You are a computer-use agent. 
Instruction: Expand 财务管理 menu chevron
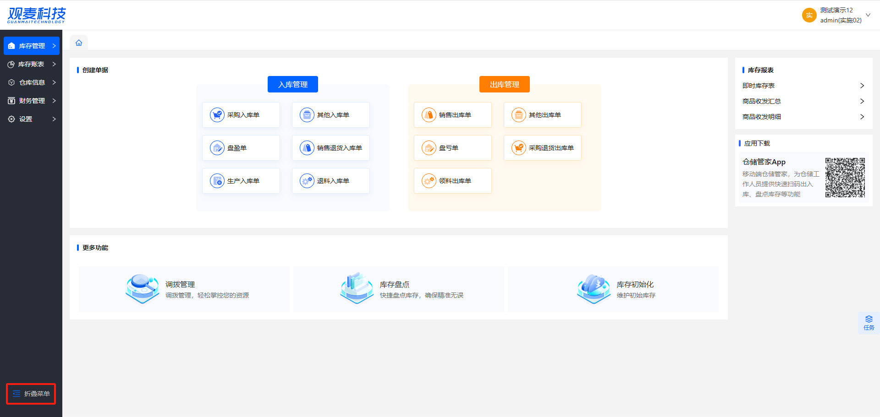coord(54,101)
